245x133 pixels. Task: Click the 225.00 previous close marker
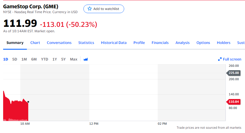[x=234, y=73]
